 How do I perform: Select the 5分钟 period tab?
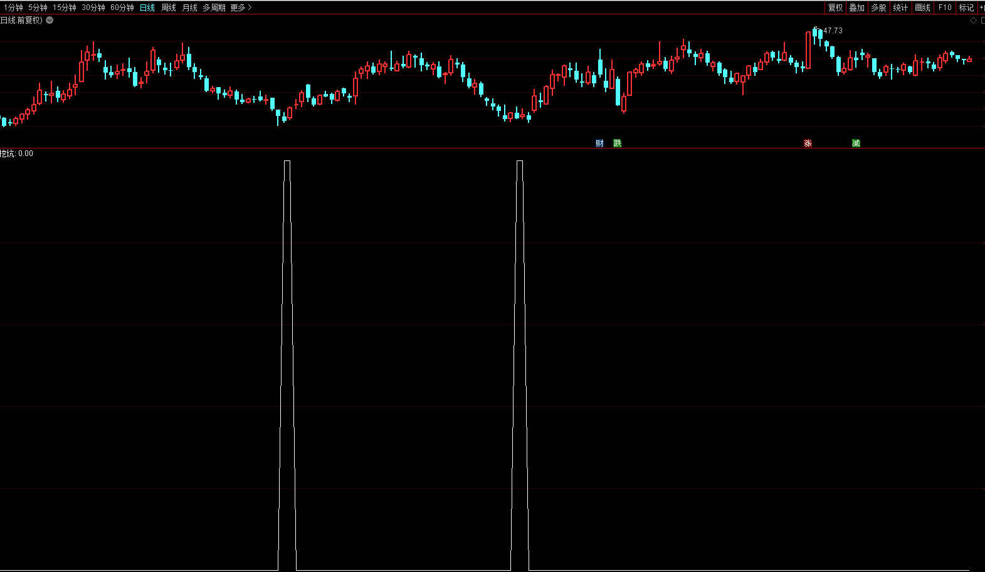[x=38, y=8]
